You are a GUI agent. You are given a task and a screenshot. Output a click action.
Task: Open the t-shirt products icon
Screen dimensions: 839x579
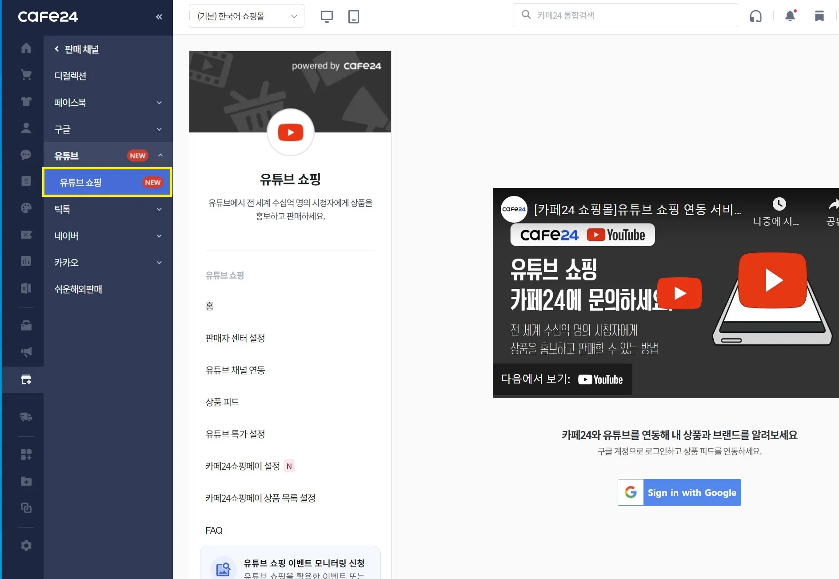coord(26,101)
